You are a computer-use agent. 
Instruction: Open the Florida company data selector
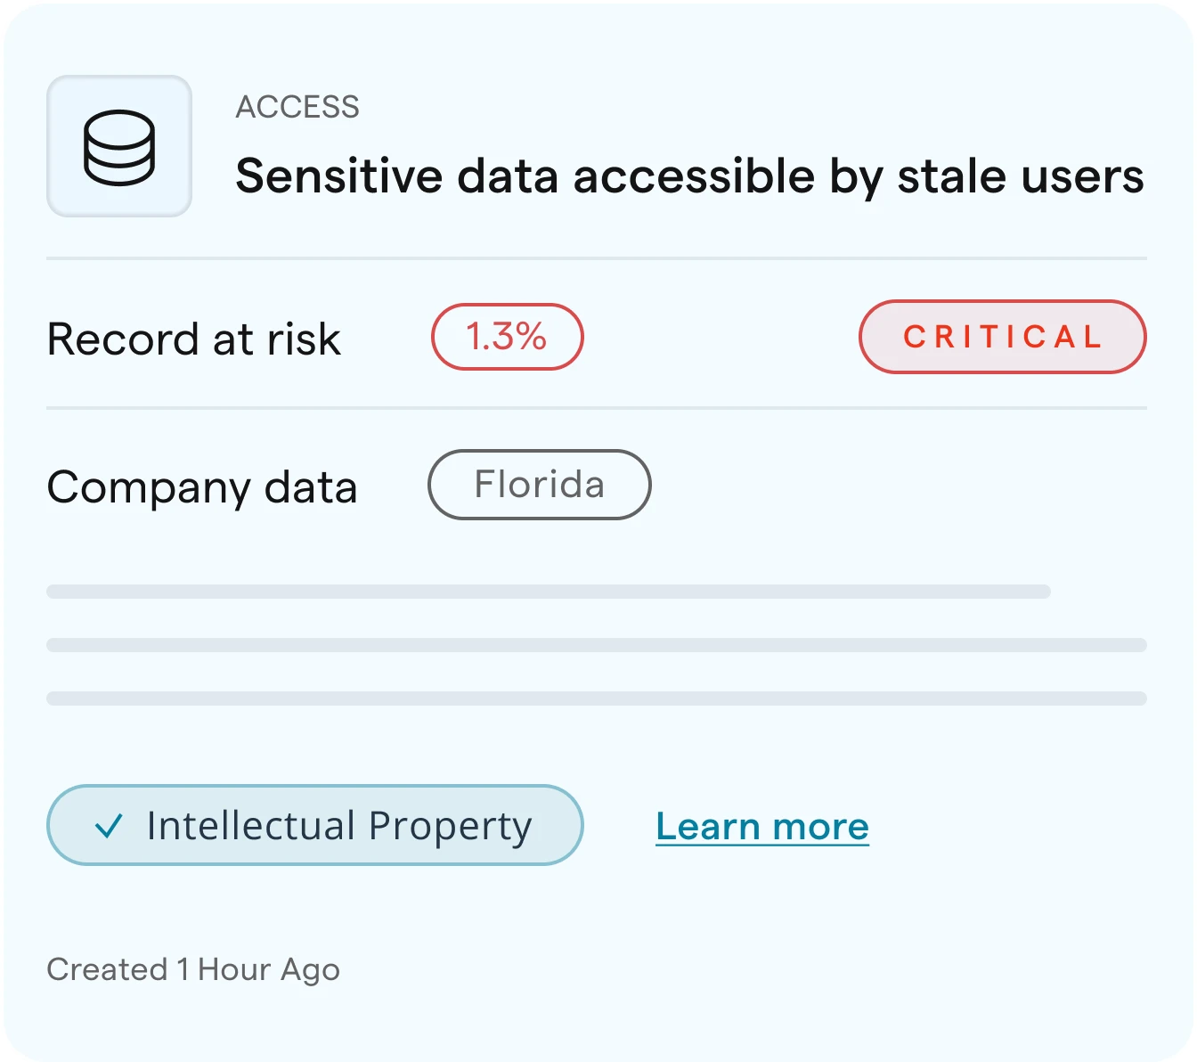(539, 485)
